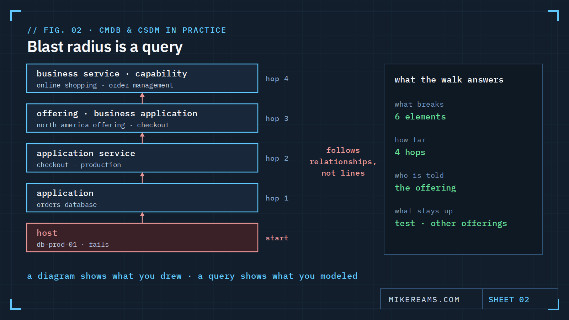Click the 'hop 3' label
The image size is (569, 320).
pos(277,118)
